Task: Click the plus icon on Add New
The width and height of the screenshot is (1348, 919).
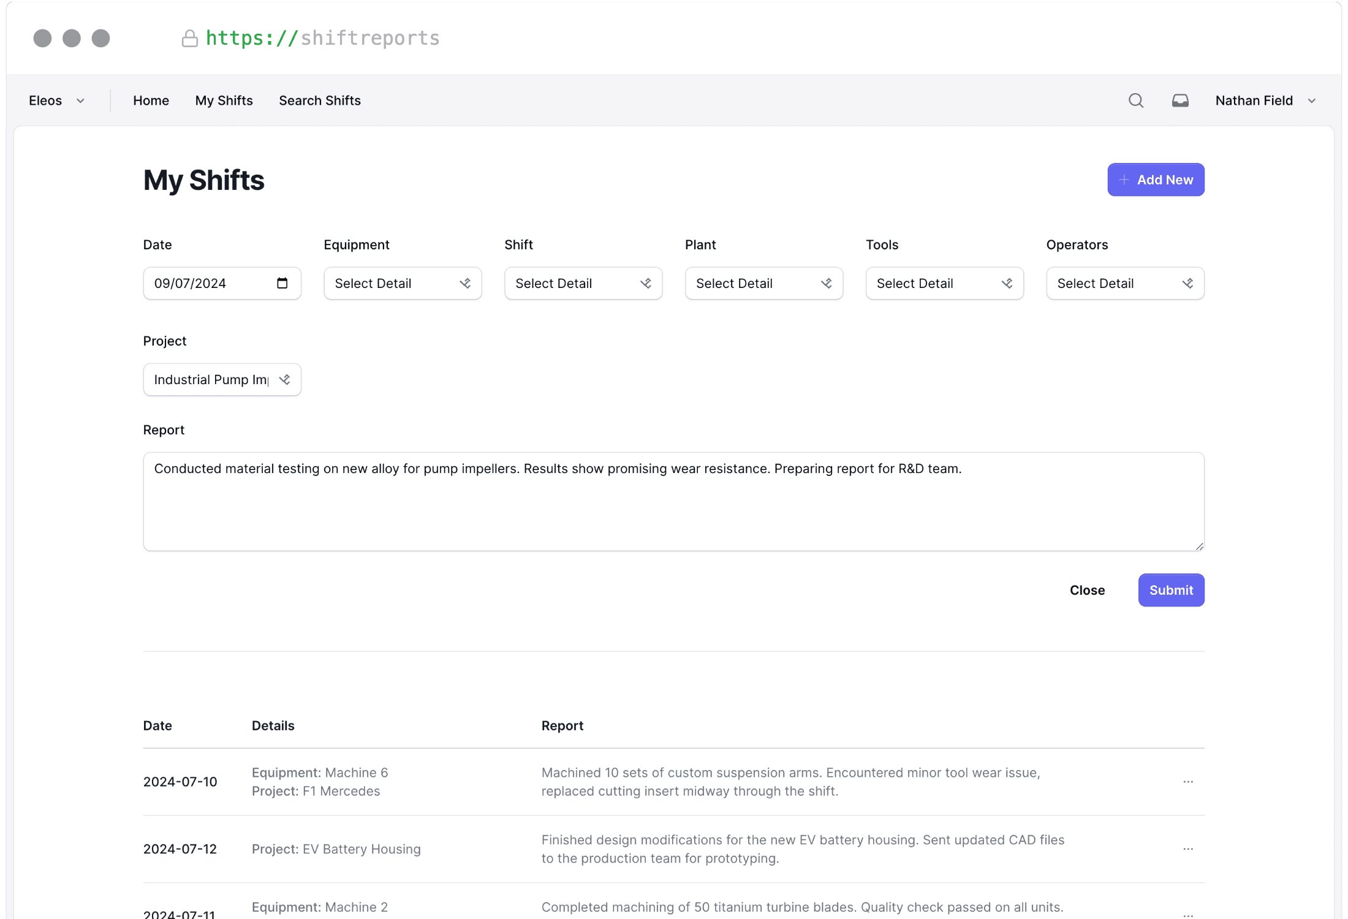Action: (1124, 180)
